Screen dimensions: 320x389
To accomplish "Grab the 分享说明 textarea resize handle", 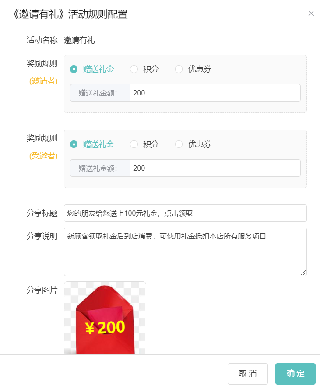I will (303, 273).
